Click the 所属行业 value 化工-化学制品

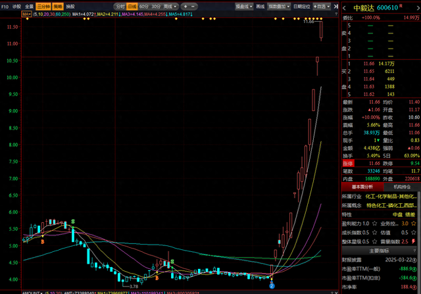pos(391,197)
